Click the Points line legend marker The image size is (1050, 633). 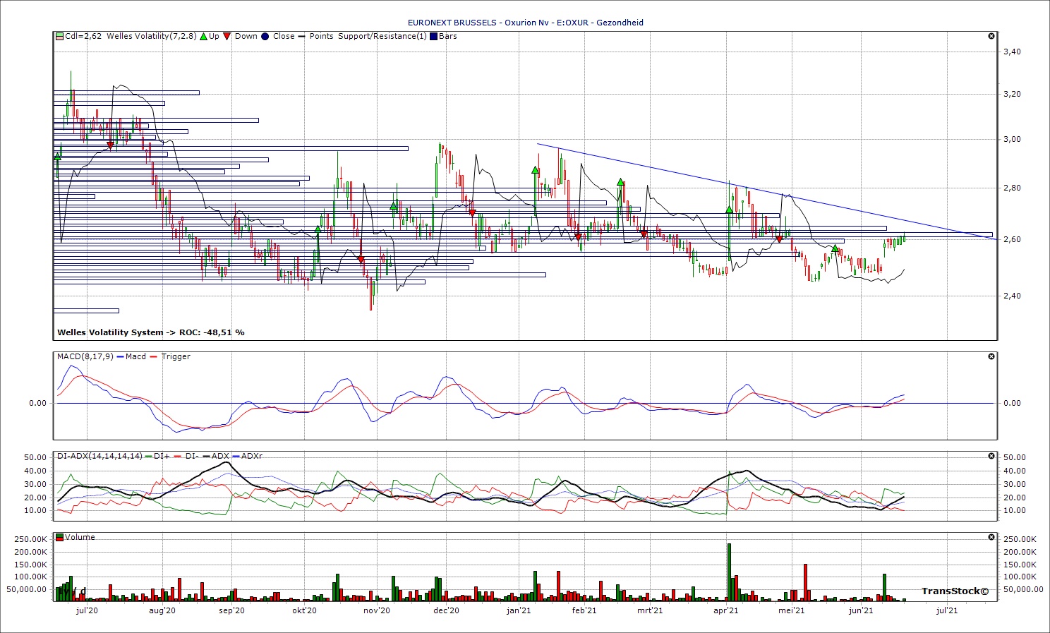303,36
